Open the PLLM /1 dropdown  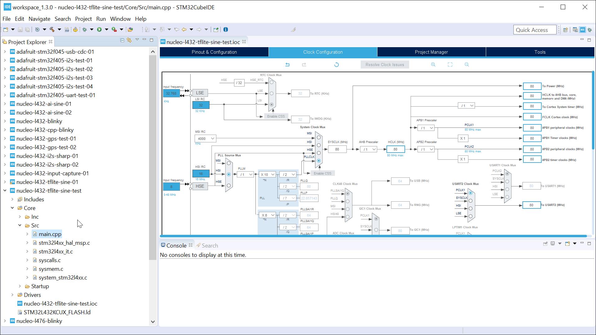[x=245, y=175]
